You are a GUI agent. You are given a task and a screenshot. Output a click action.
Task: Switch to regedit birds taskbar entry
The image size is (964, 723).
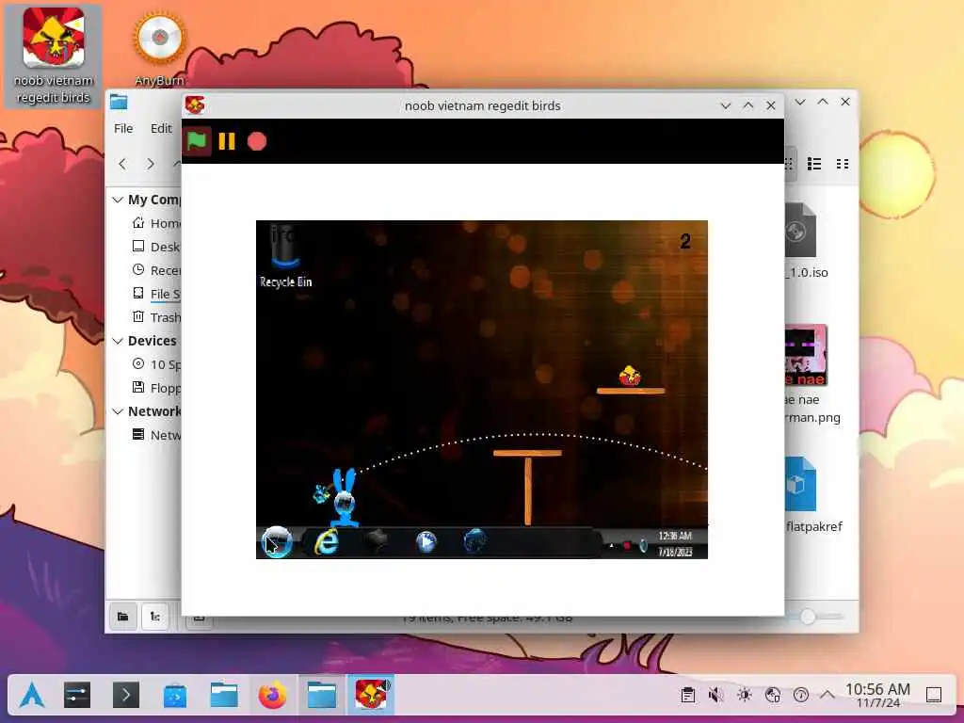tap(371, 696)
